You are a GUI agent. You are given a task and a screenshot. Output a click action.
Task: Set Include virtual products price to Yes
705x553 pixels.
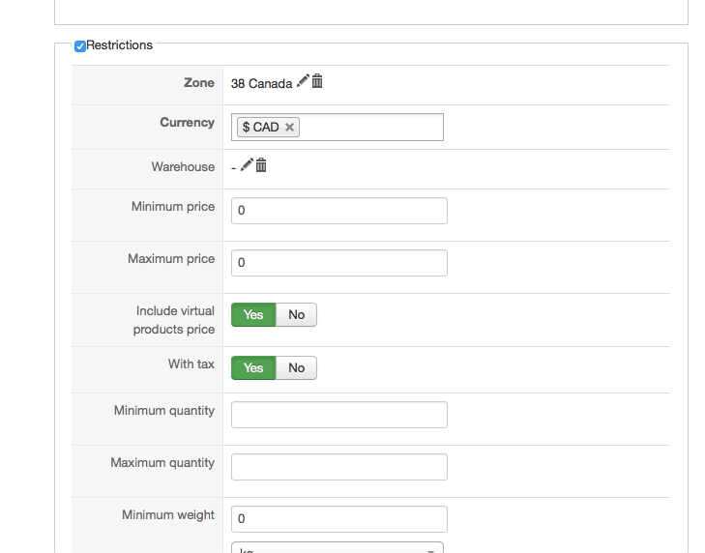[253, 314]
